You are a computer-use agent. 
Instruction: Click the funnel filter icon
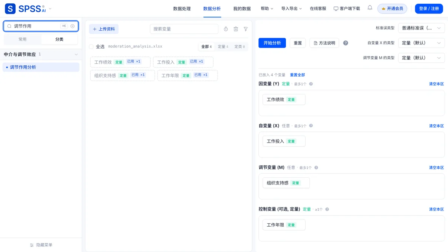point(246,29)
